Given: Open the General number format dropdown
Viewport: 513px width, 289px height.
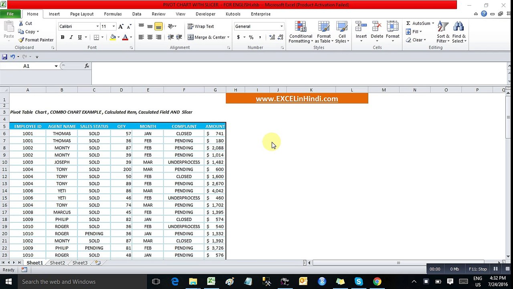Looking at the screenshot, I should [281, 26].
